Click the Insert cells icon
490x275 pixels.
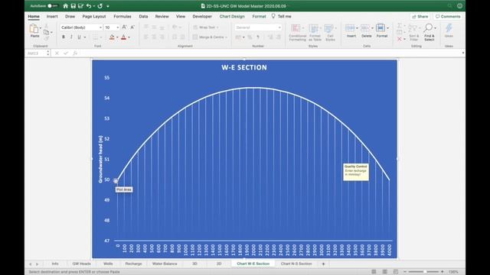pos(350,28)
